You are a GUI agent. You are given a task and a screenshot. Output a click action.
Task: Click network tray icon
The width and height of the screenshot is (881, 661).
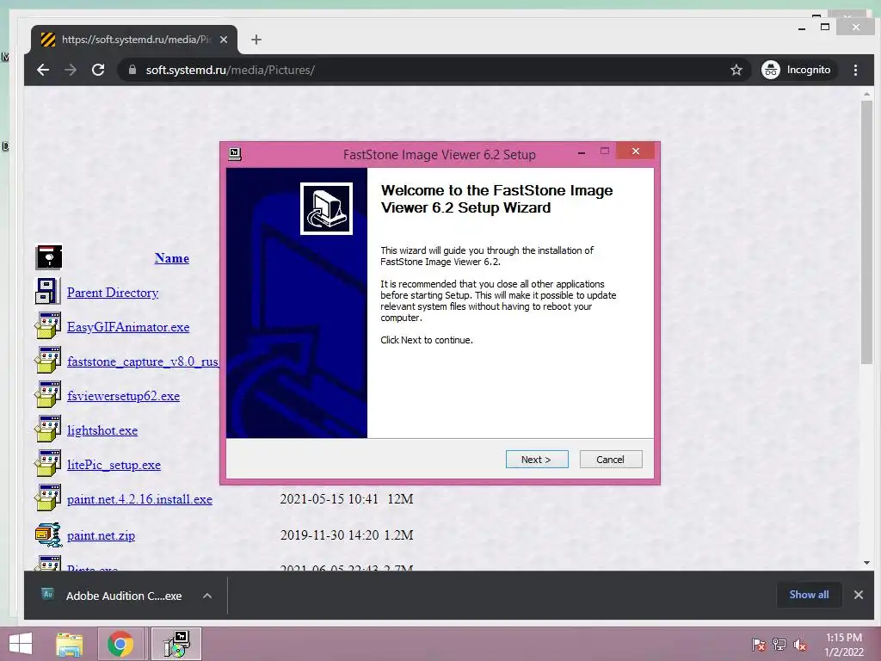(779, 644)
